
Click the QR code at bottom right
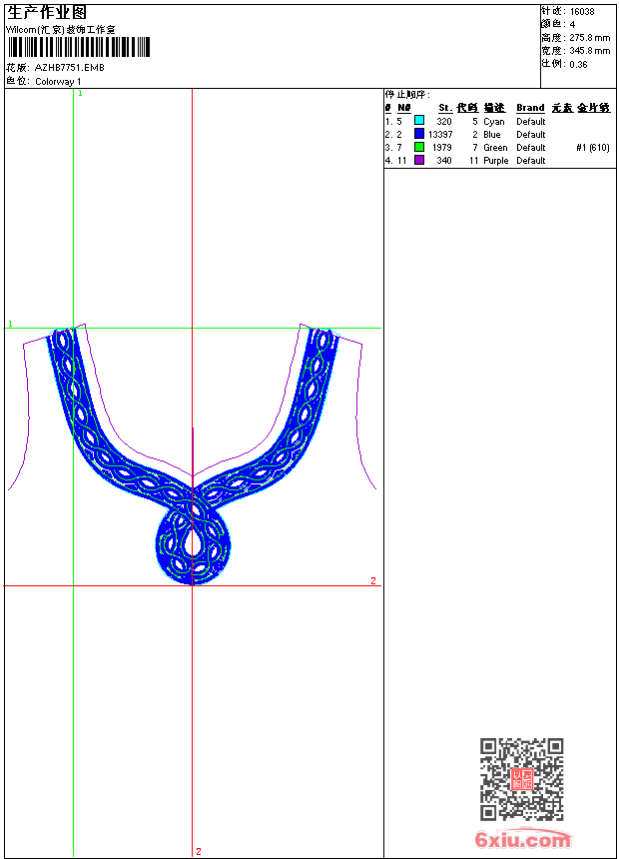pyautogui.click(x=521, y=779)
